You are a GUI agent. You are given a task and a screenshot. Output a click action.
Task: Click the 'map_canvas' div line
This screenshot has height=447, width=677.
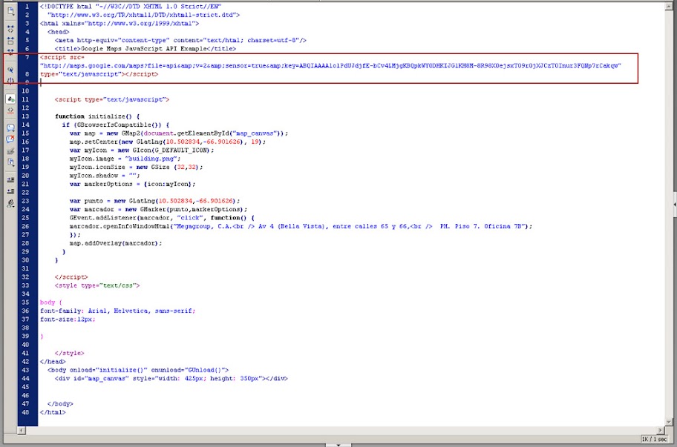point(171,379)
